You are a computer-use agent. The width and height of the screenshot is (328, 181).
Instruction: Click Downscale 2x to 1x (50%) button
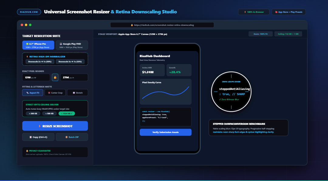pyautogui.click(x=40, y=62)
